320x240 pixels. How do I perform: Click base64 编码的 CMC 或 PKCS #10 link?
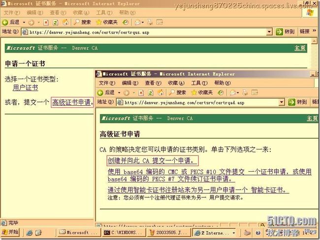click(210, 175)
